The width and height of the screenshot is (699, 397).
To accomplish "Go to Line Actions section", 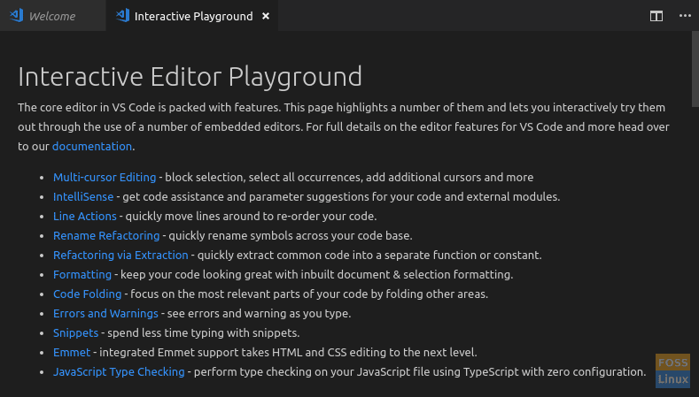I will click(x=85, y=217).
